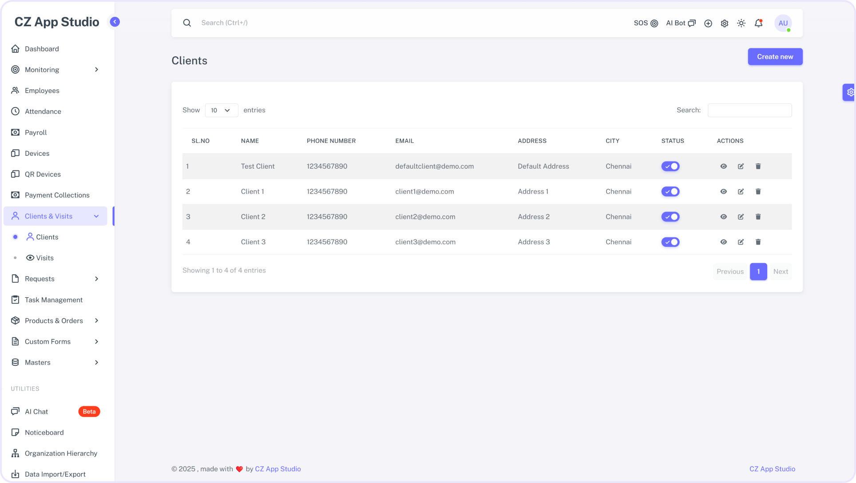The width and height of the screenshot is (856, 483).
Task: Open the CZ App Studio footer link
Action: tap(772, 469)
